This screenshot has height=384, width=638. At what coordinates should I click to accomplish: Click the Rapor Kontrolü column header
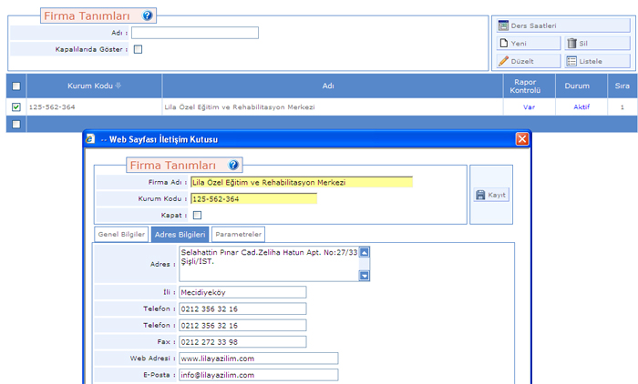(x=529, y=86)
